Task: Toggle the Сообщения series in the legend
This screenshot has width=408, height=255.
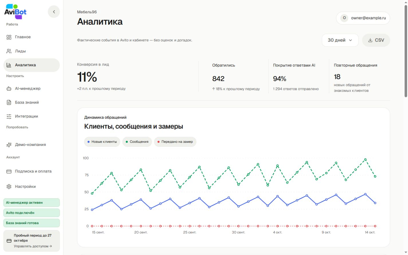Action: click(137, 142)
